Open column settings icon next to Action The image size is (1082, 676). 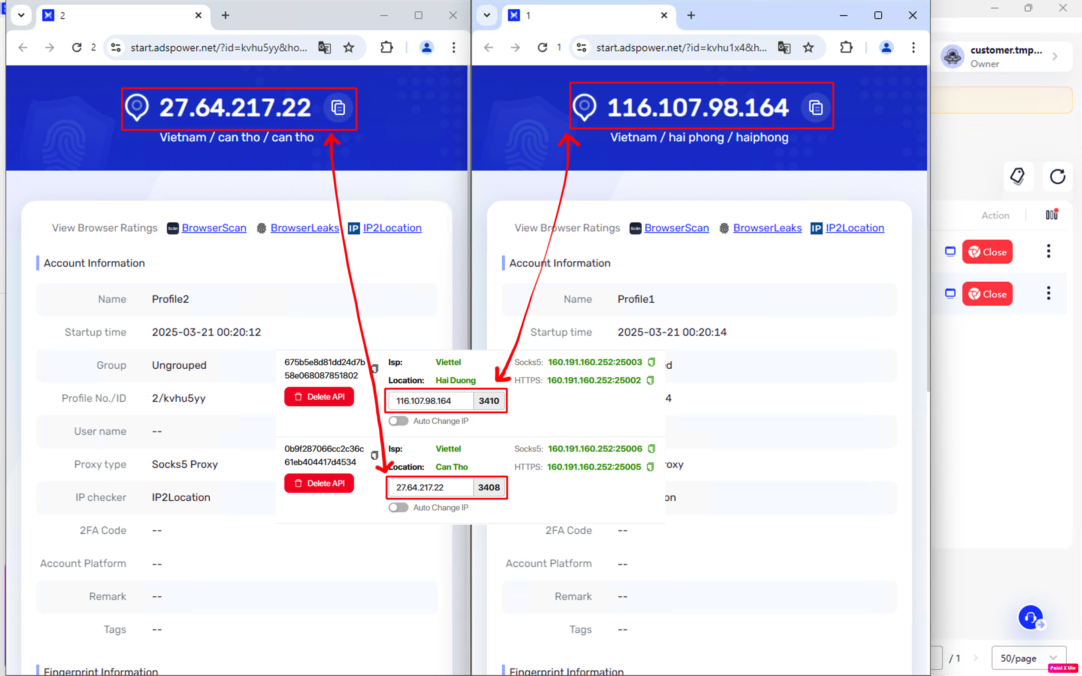(x=1052, y=215)
